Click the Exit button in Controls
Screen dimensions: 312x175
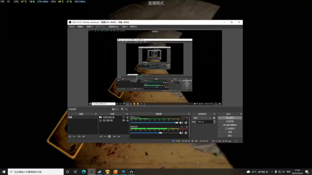coord(230,136)
